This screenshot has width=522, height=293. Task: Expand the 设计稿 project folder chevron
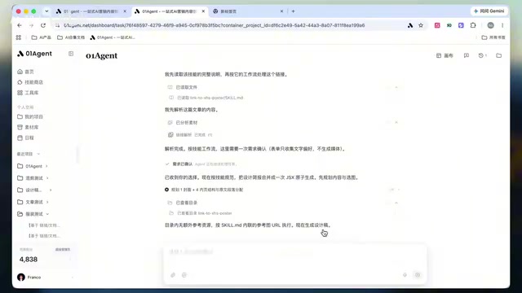click(51, 190)
